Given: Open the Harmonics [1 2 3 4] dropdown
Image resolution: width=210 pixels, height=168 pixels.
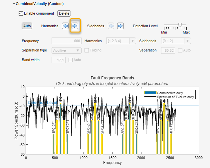Looking at the screenshot, I should 121,41.
